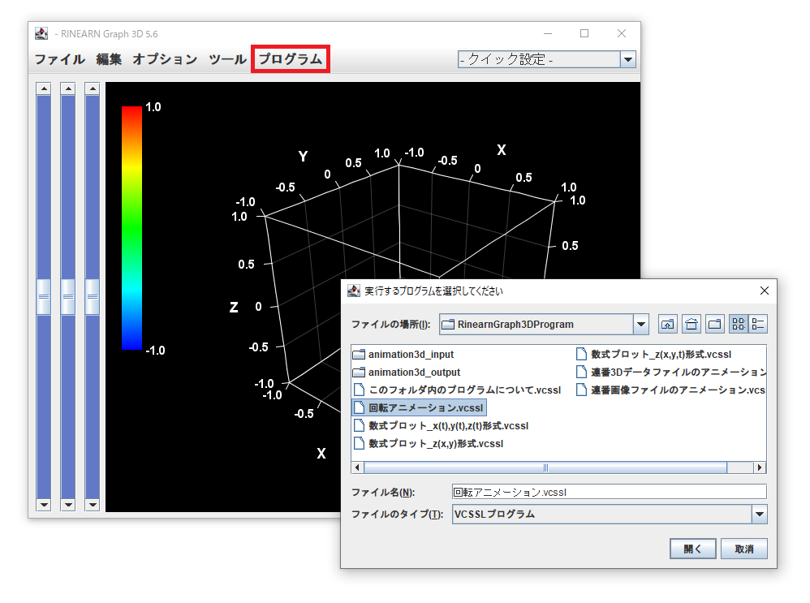Select 数式プロット_z(x,y)形式.vcssl file
Screen dimensions: 810x603
tap(429, 443)
